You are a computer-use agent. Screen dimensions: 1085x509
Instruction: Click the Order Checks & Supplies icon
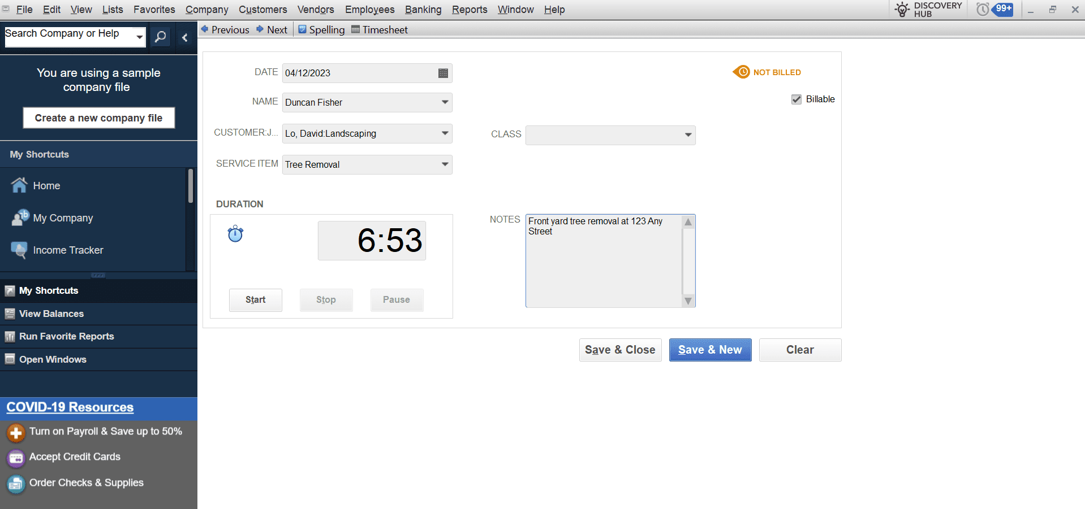click(16, 484)
